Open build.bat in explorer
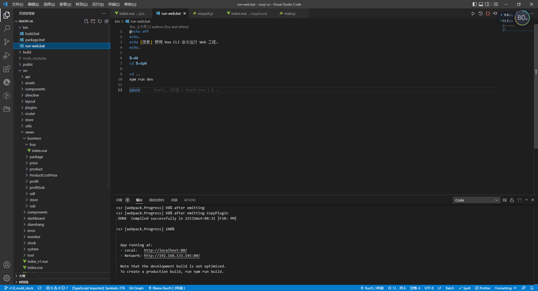The width and height of the screenshot is (538, 291). point(62,34)
